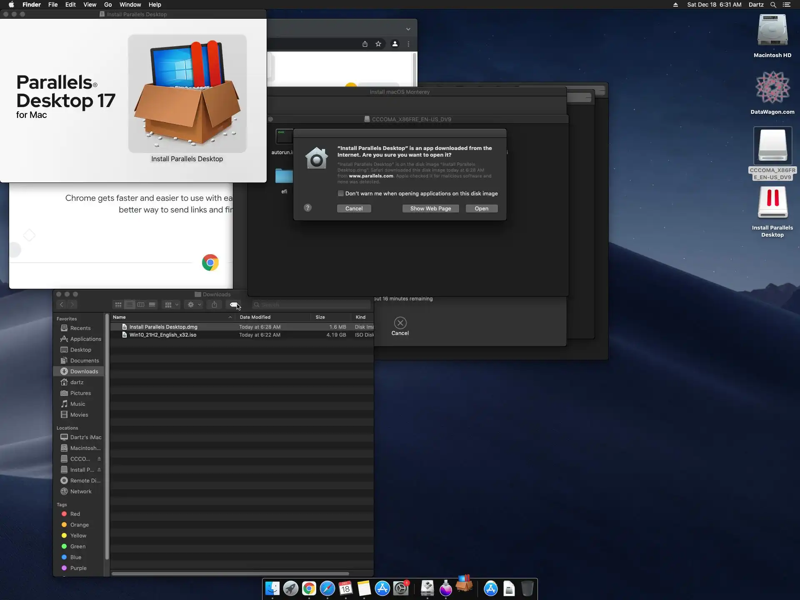Screen dimensions: 800x600
Task: Switch Finder to gallery view
Action: (x=152, y=305)
